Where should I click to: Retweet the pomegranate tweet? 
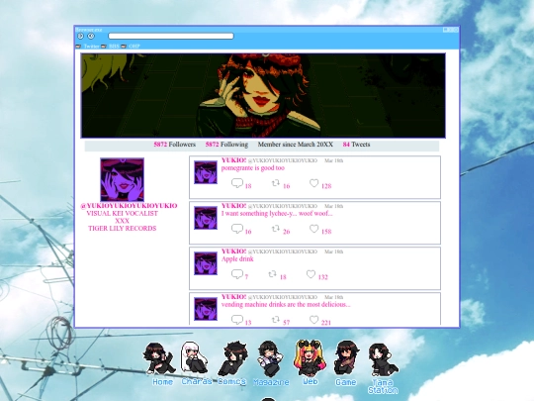click(x=276, y=183)
